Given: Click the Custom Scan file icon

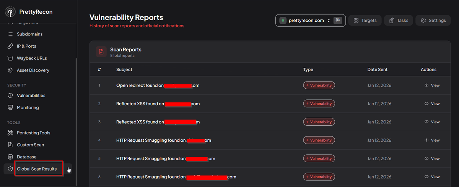Looking at the screenshot, I should [x=10, y=145].
